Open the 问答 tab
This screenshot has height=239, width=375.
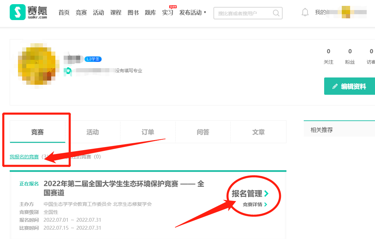click(203, 132)
